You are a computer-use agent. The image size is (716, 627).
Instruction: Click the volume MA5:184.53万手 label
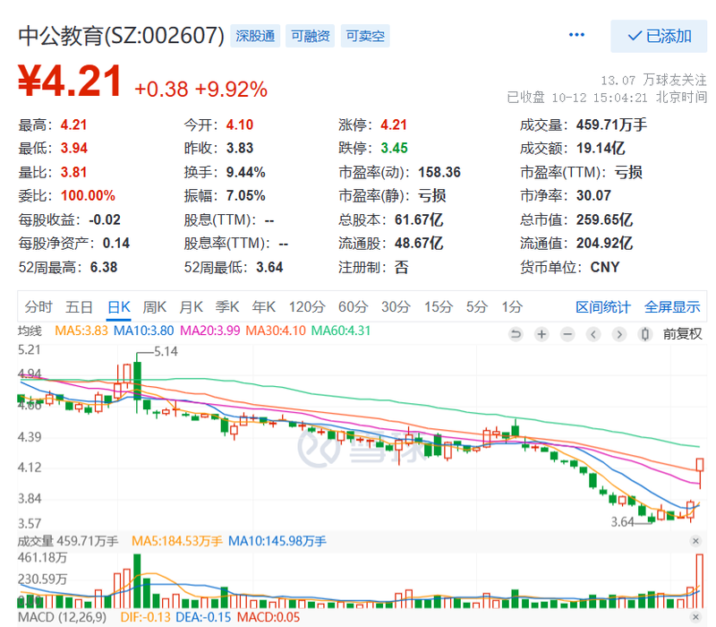[177, 541]
